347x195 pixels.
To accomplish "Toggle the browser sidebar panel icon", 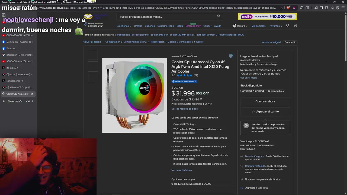I will tap(321, 8).
